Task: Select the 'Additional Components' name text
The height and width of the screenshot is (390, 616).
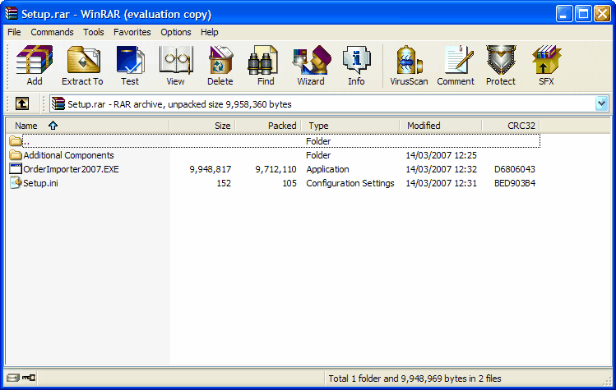Action: point(69,155)
